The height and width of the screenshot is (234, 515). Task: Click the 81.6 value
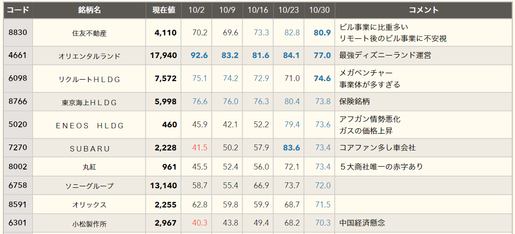(261, 56)
